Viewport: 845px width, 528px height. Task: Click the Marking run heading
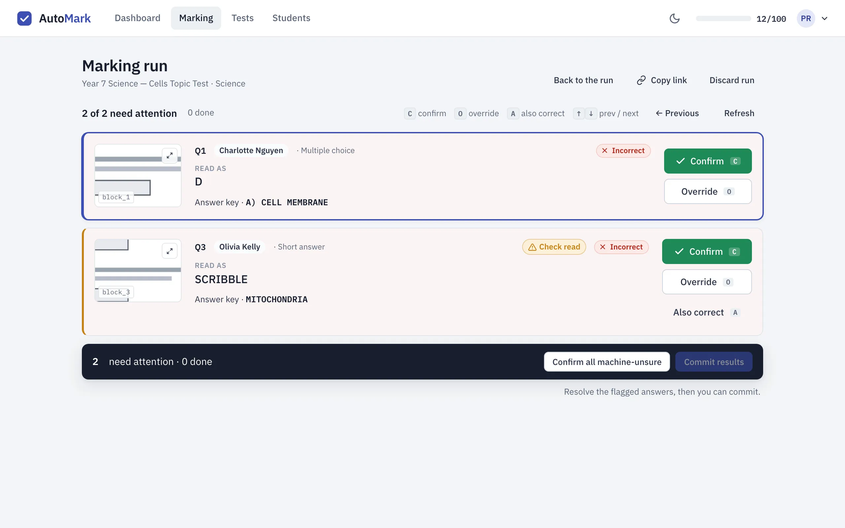pos(125,66)
